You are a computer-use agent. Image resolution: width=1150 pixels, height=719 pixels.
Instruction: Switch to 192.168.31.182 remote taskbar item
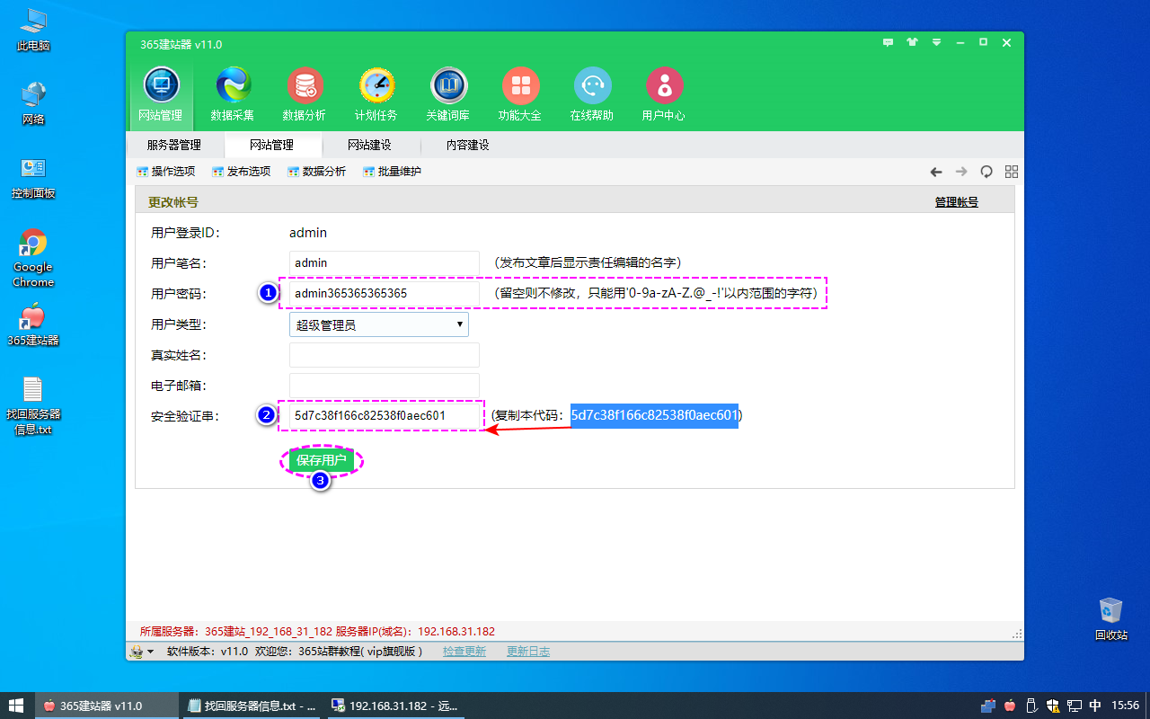(395, 706)
